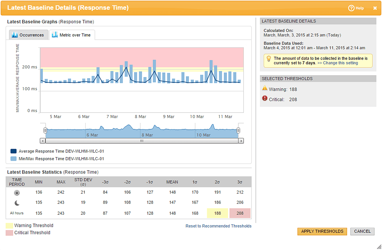The image size is (382, 250).
Task: Open the Help icon in title bar
Action: 351,8
